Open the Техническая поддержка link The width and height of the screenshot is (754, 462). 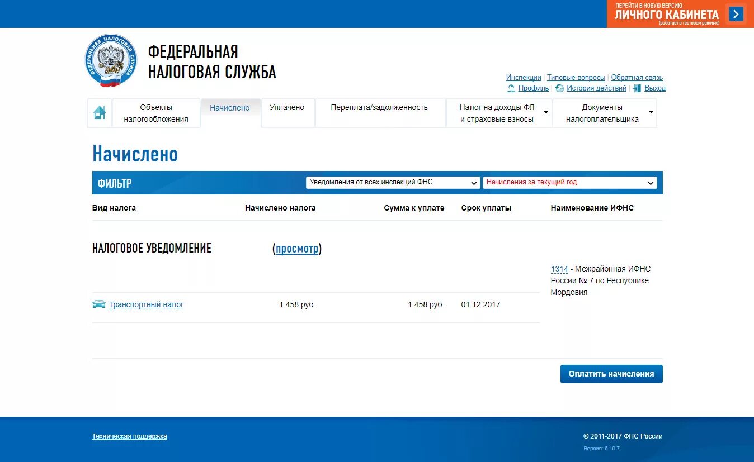pos(129,436)
